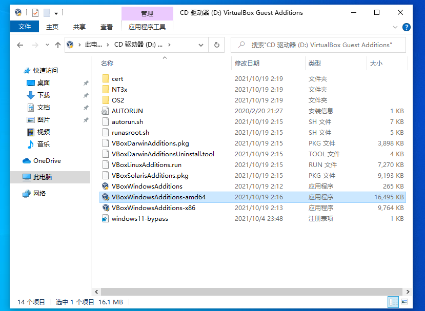Image resolution: width=425 pixels, height=311 pixels.
Task: Switch to large icons view in status bar
Action: click(404, 302)
